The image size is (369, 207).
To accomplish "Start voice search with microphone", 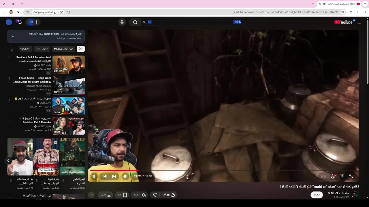I will point(122,22).
